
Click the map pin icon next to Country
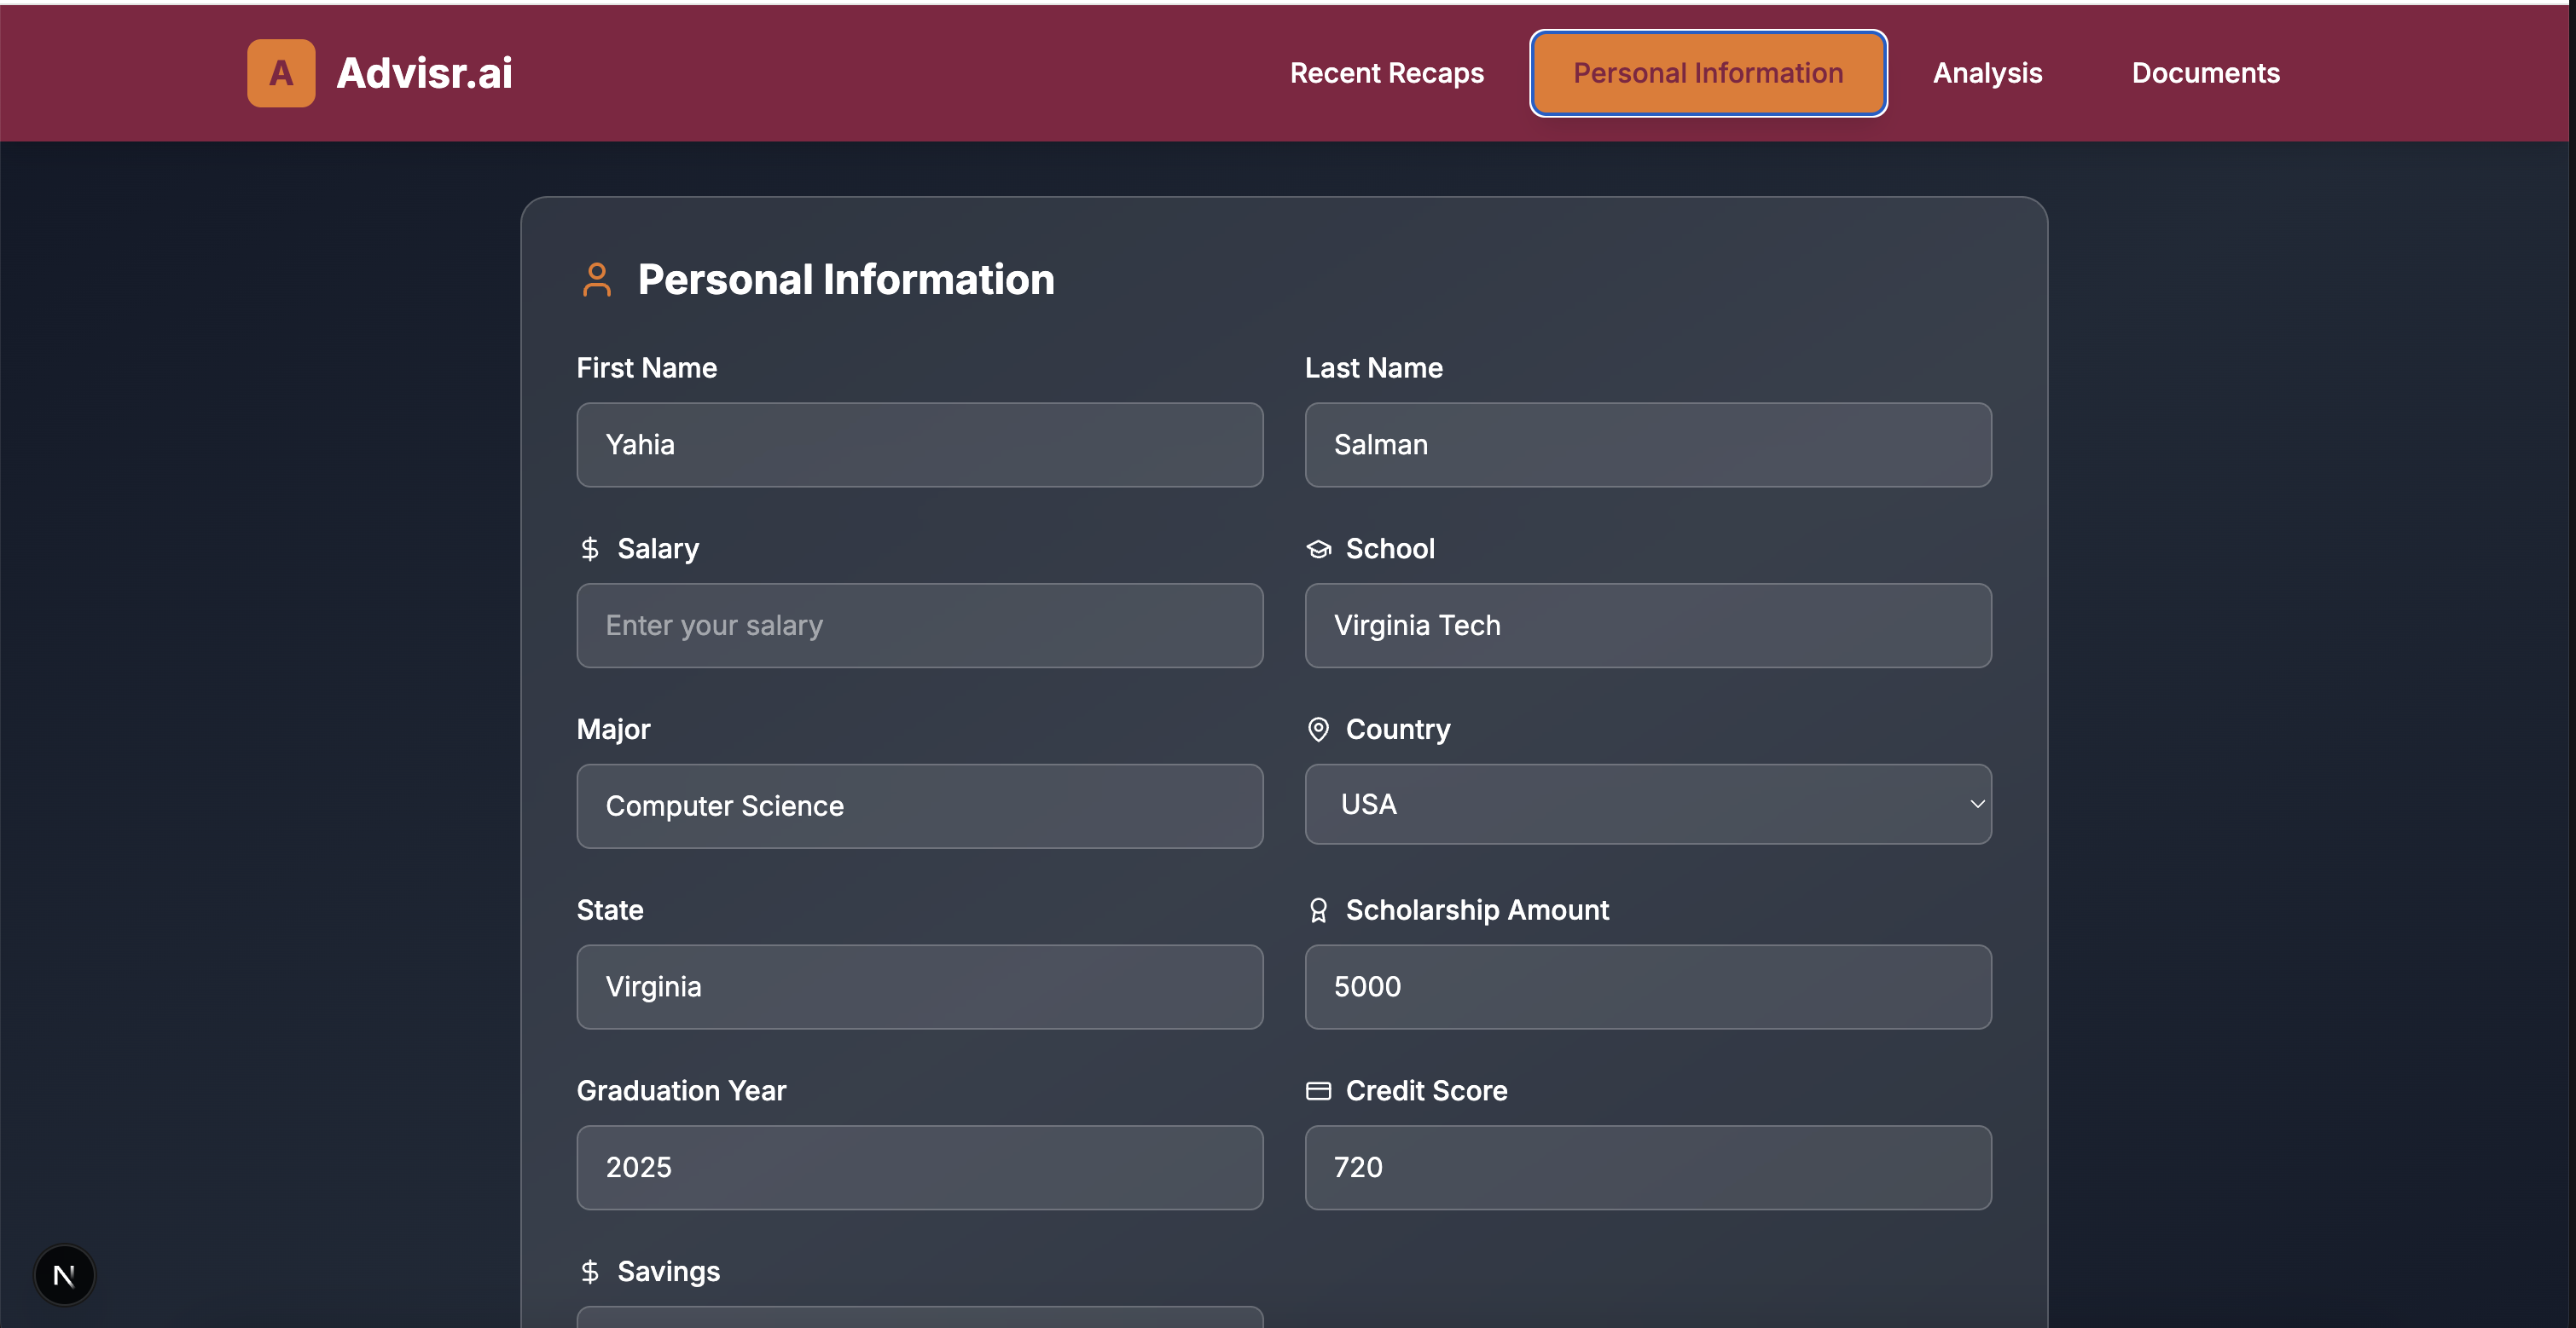1318,730
